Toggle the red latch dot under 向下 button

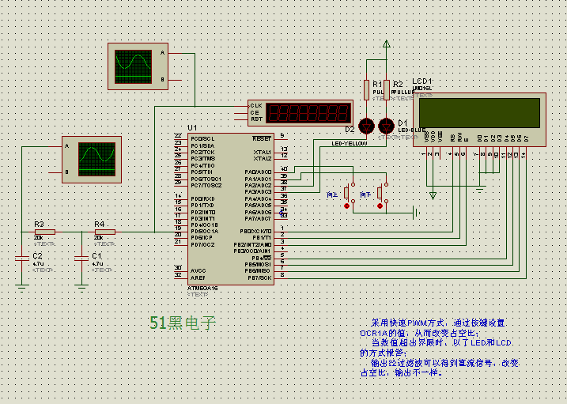380,206
